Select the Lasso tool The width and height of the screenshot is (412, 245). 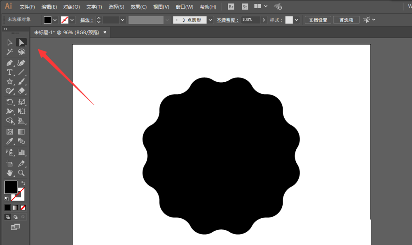(21, 52)
